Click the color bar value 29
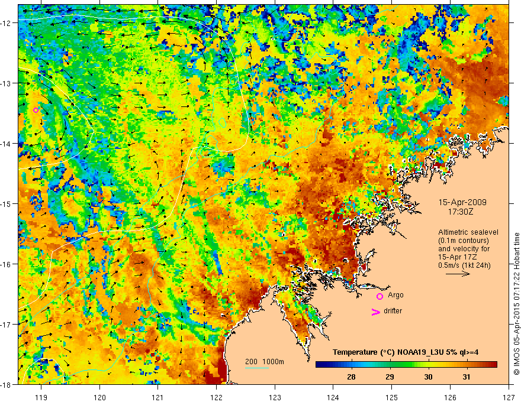Image resolution: width=521 pixels, height=402 pixels. [x=390, y=377]
